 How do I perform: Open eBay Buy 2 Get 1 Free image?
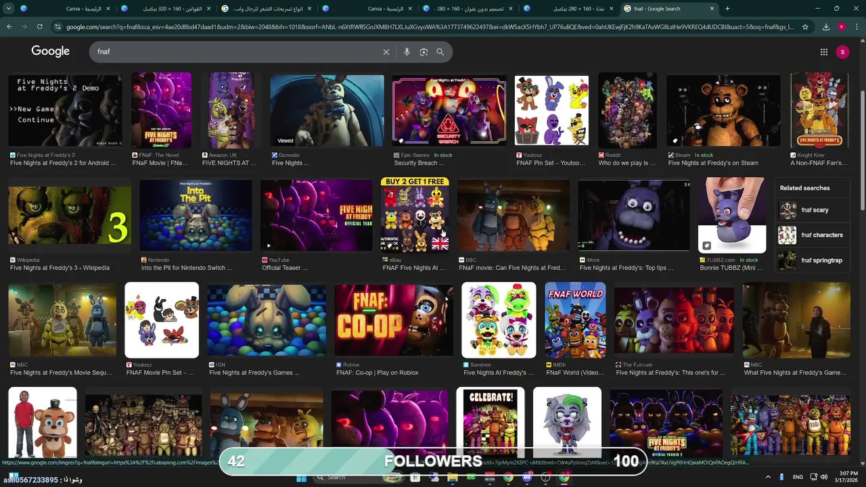pos(415,216)
